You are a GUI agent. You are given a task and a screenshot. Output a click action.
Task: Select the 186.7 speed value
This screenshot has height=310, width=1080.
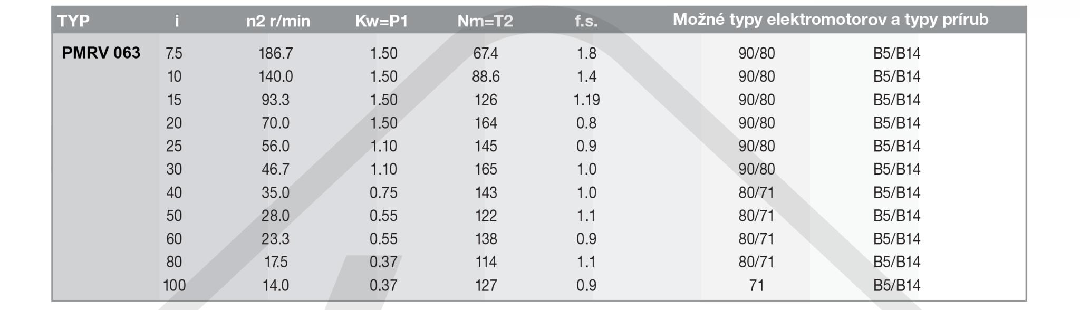(276, 53)
